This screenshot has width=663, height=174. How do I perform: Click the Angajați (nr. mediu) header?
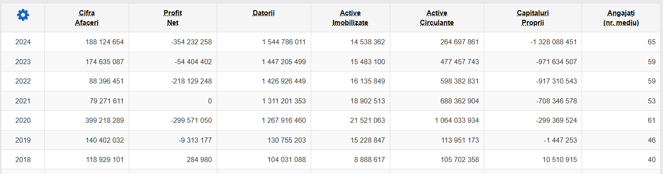(621, 18)
